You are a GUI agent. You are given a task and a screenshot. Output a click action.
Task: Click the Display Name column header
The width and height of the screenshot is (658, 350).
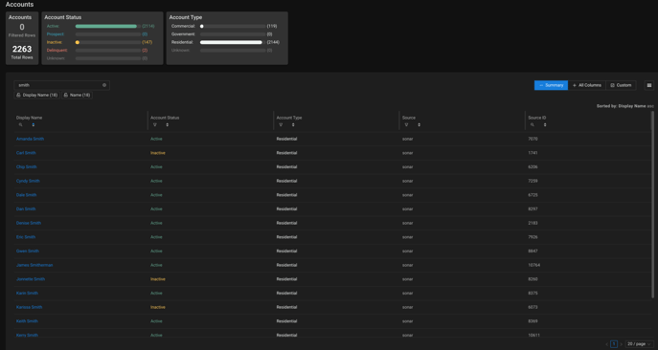(29, 118)
